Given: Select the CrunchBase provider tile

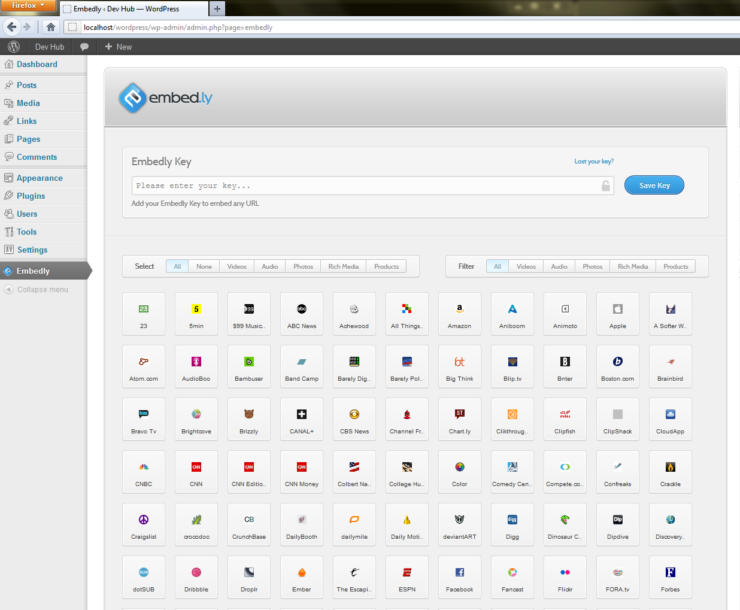Looking at the screenshot, I should click(x=249, y=524).
